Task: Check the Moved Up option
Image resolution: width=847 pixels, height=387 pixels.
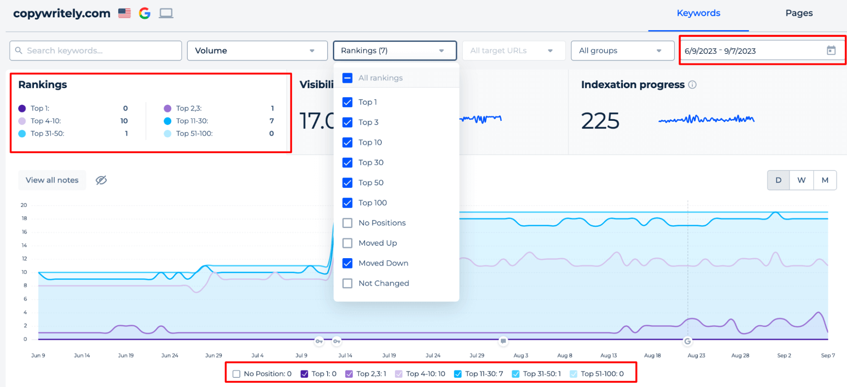Action: coord(347,243)
